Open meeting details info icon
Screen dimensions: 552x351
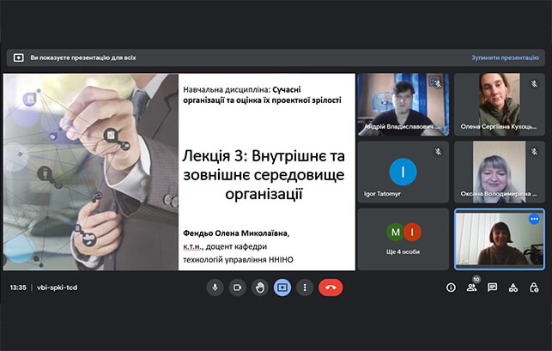point(452,287)
